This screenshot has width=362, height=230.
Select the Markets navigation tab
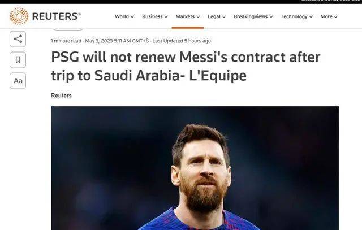click(x=185, y=16)
